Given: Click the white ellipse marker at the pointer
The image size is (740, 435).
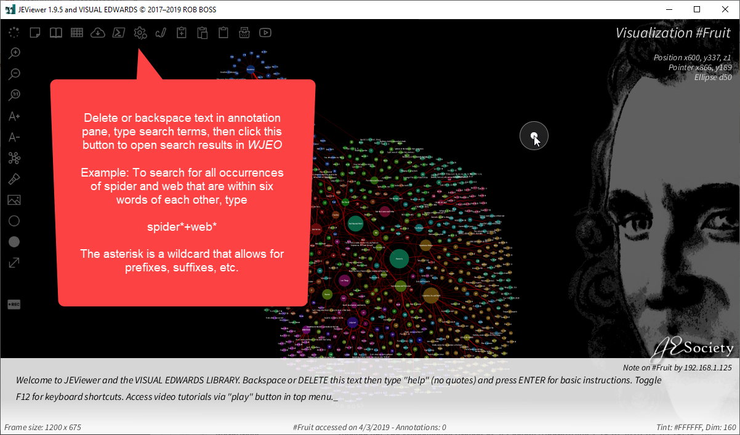Looking at the screenshot, I should 534,136.
